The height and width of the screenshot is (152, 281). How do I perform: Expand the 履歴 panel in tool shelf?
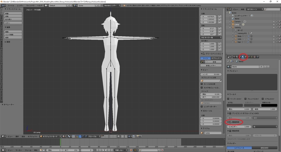(5, 42)
